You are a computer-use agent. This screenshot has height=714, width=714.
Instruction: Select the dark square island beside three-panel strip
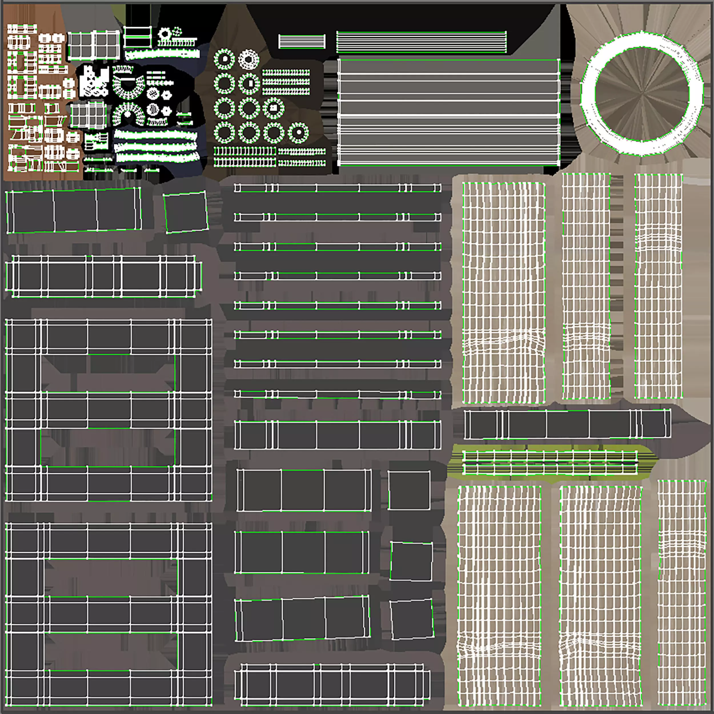point(409,490)
